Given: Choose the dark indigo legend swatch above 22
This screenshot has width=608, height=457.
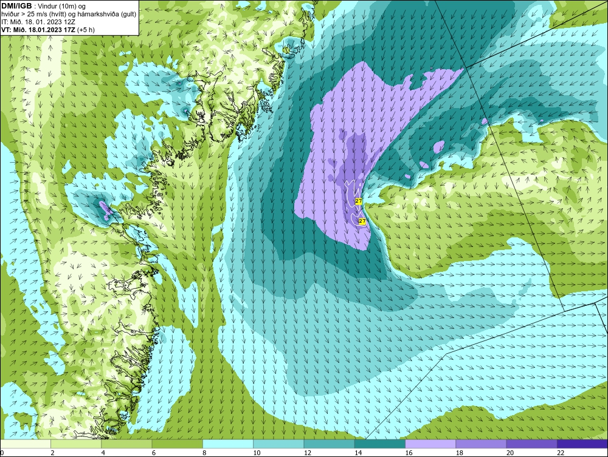Looking at the screenshot, I should [582, 444].
